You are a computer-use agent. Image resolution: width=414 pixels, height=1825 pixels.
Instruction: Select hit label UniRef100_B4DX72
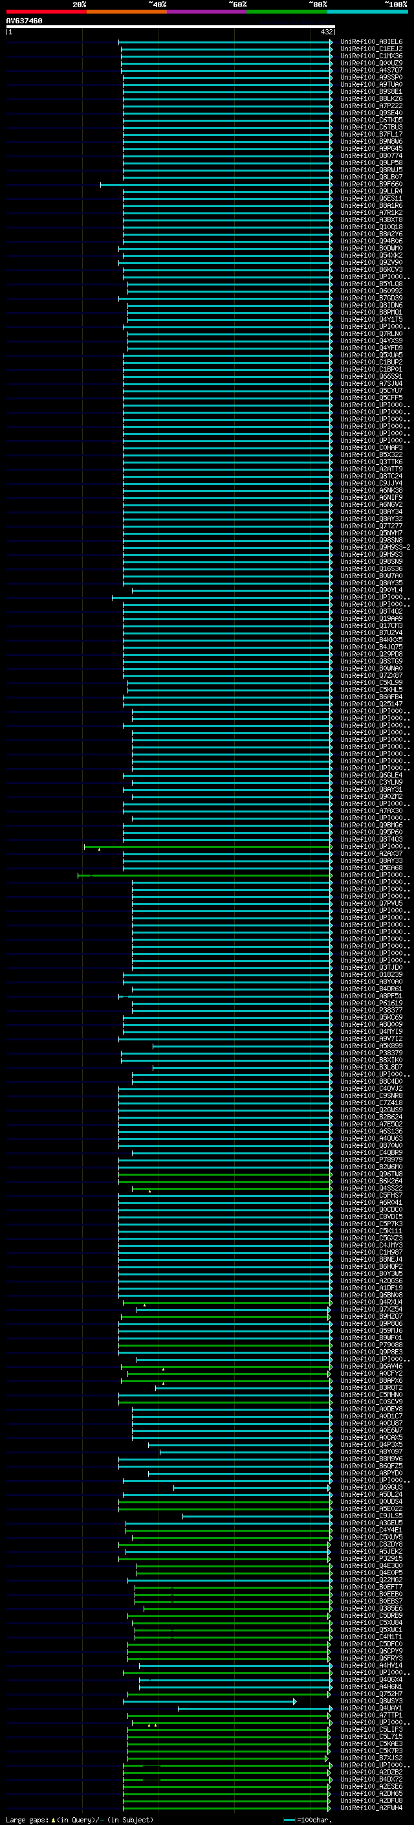coord(371,1780)
